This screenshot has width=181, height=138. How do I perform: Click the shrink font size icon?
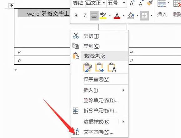click(141, 3)
